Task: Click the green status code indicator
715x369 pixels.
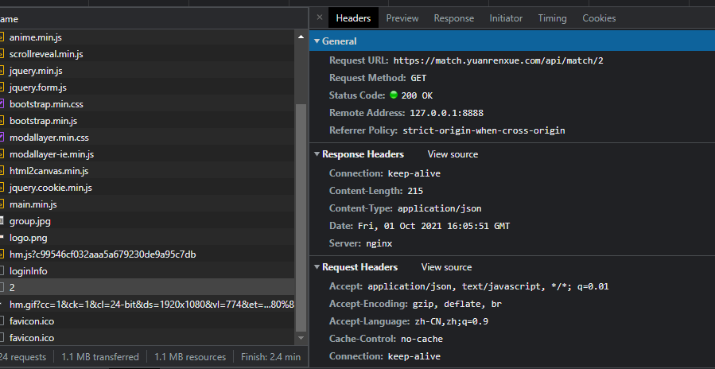Action: click(x=394, y=95)
